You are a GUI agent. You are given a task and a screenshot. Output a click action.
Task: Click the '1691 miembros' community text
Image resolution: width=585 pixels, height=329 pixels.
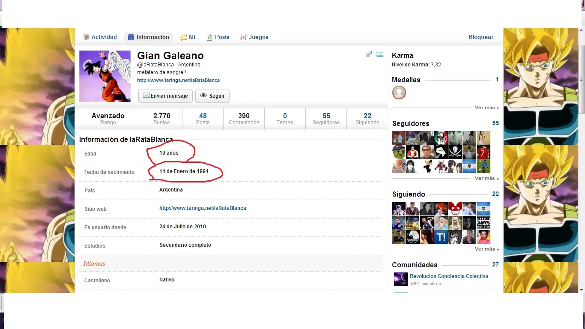click(x=425, y=284)
